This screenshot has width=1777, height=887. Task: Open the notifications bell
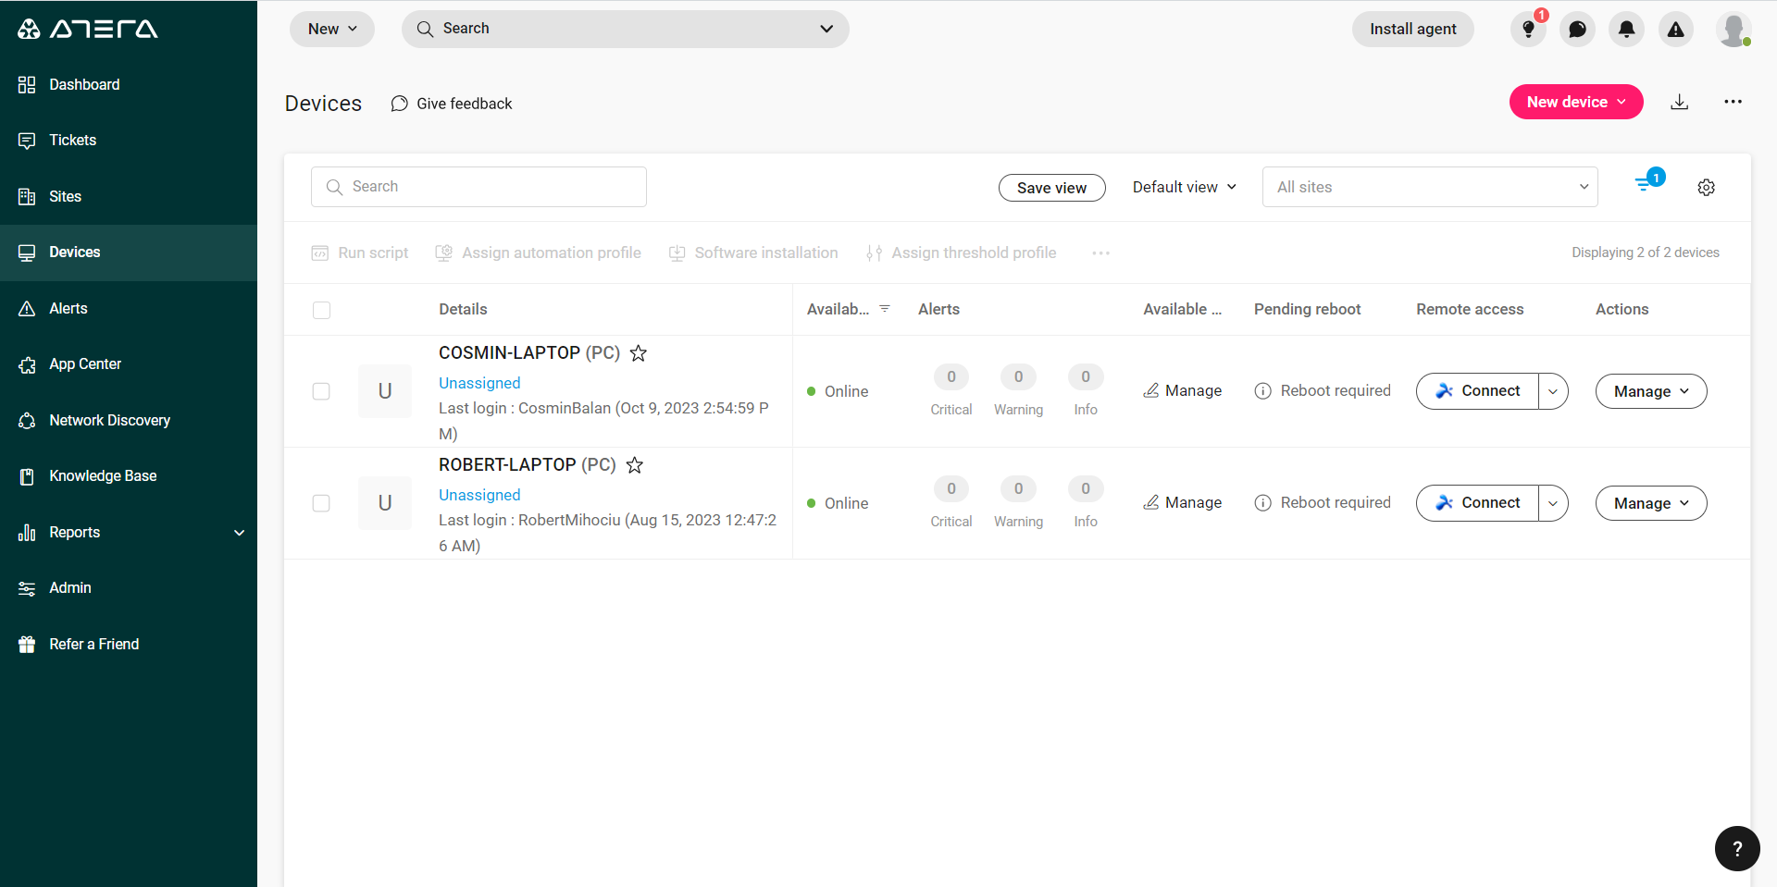(x=1626, y=30)
